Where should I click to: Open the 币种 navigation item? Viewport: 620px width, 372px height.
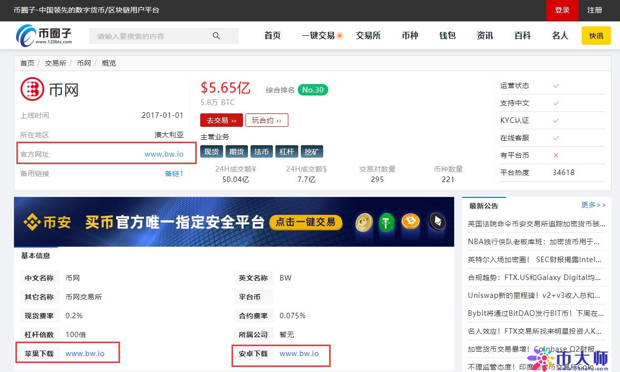410,36
